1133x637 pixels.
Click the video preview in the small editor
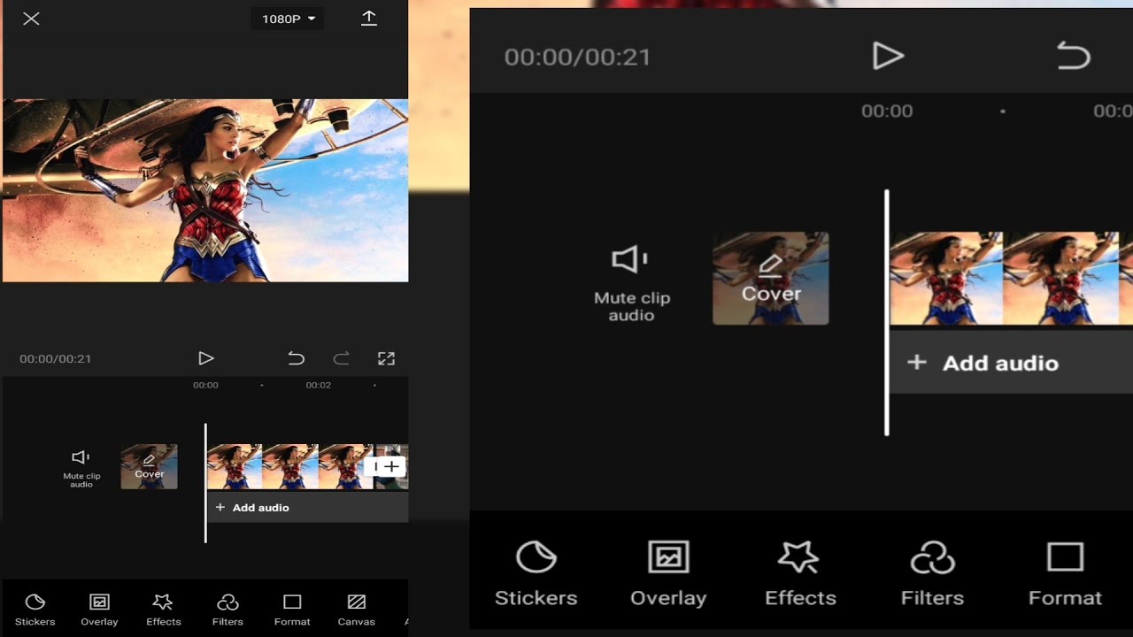[205, 190]
